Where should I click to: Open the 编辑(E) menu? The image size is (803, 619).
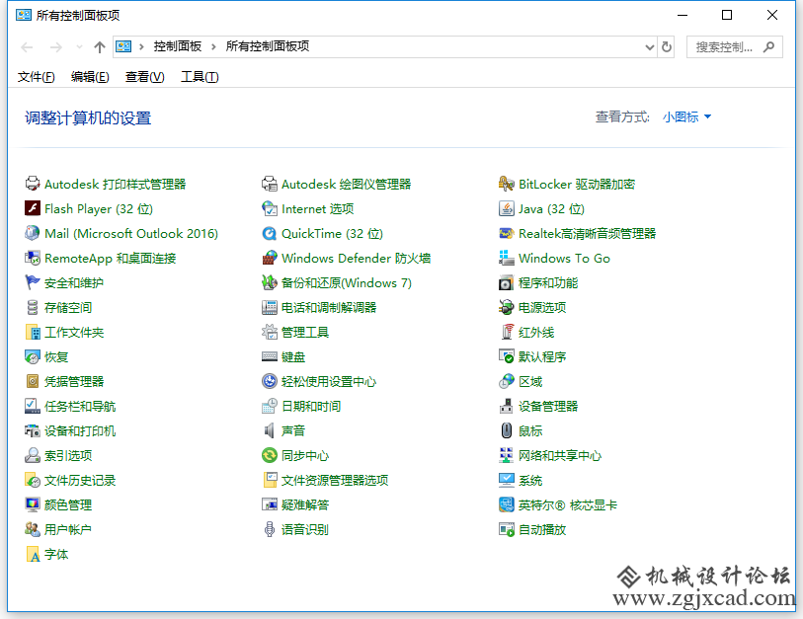click(x=90, y=77)
